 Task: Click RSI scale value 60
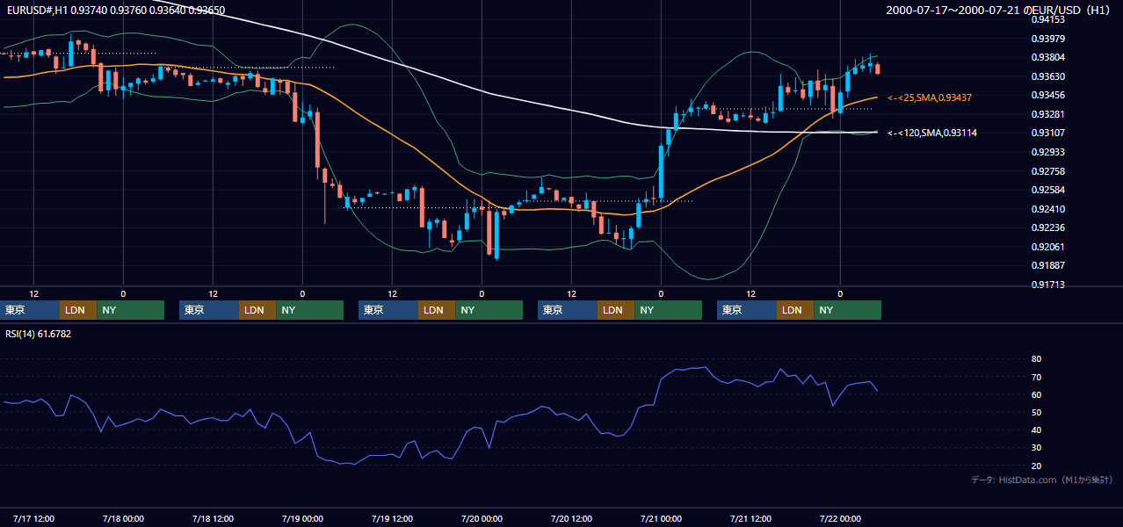(1036, 394)
